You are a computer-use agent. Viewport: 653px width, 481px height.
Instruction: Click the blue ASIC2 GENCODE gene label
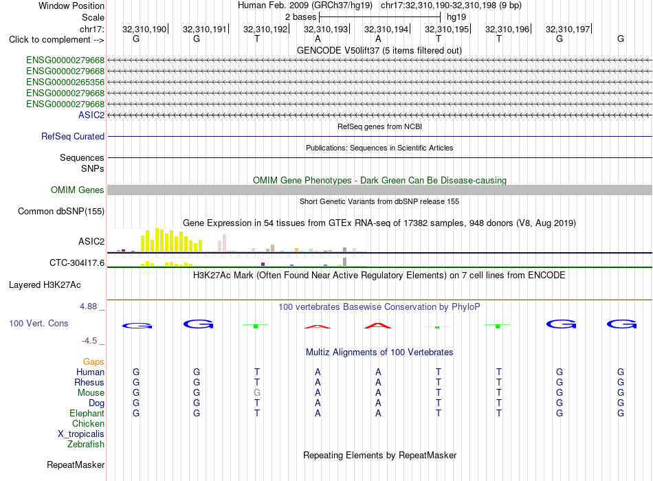[91, 115]
